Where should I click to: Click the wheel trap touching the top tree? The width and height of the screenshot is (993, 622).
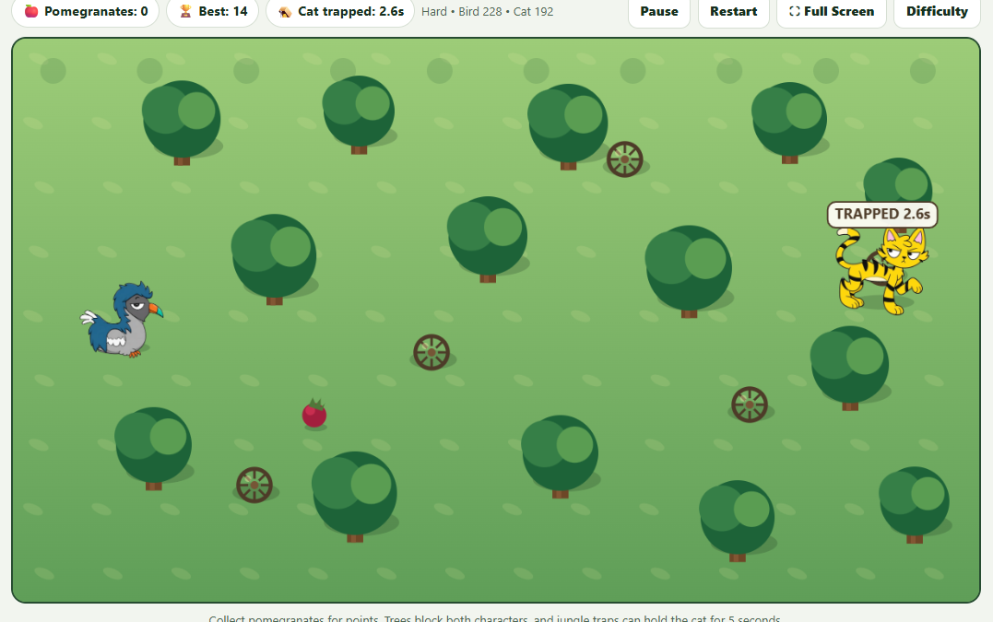pyautogui.click(x=624, y=158)
